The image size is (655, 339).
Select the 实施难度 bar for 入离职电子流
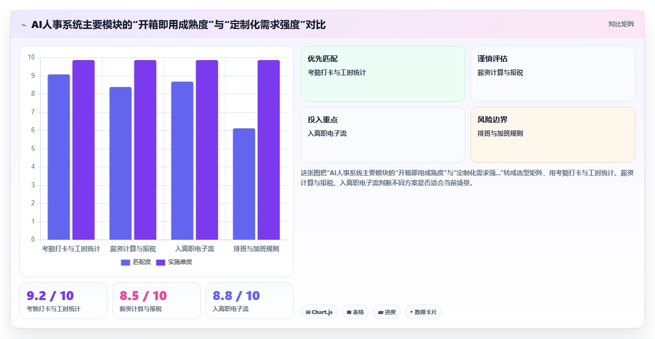click(207, 150)
